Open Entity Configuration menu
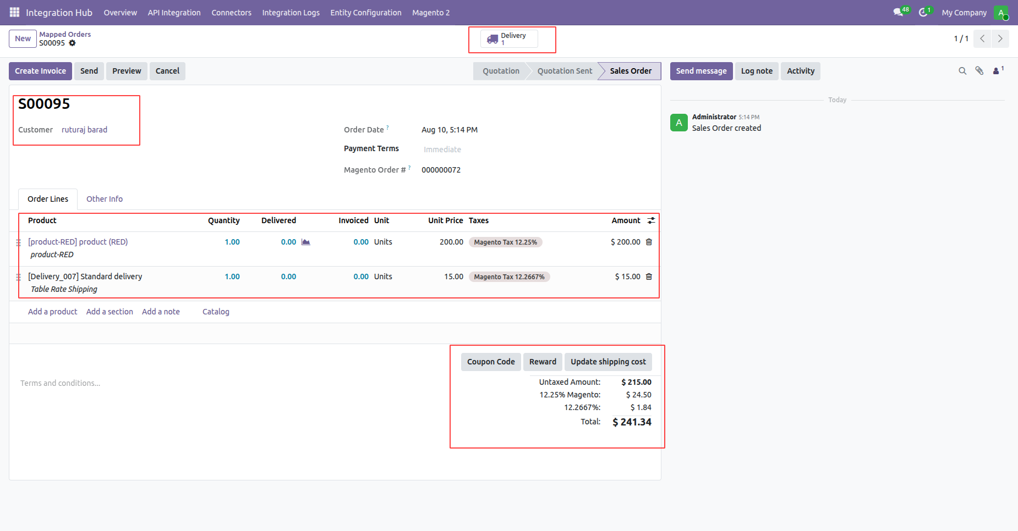The height and width of the screenshot is (531, 1018). [x=366, y=13]
